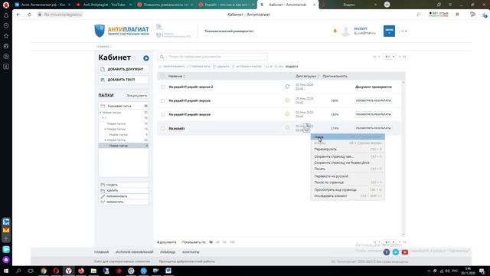Check the box for the document with 1,82% originality
The height and width of the screenshot is (276, 490).
coord(162,114)
